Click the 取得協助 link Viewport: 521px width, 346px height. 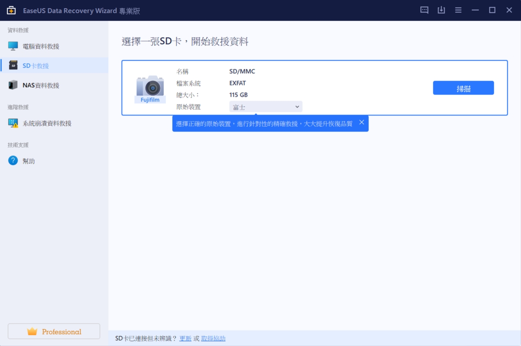click(x=213, y=339)
